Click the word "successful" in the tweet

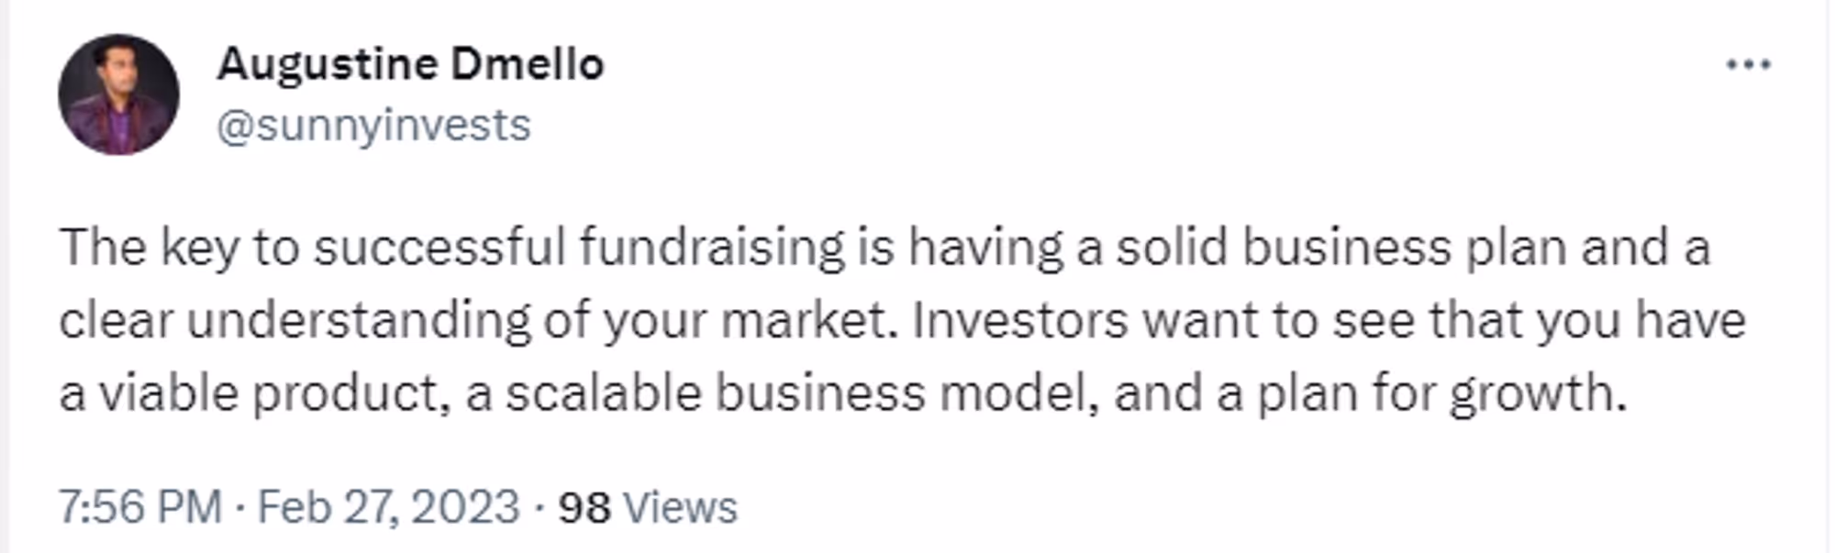(x=439, y=248)
